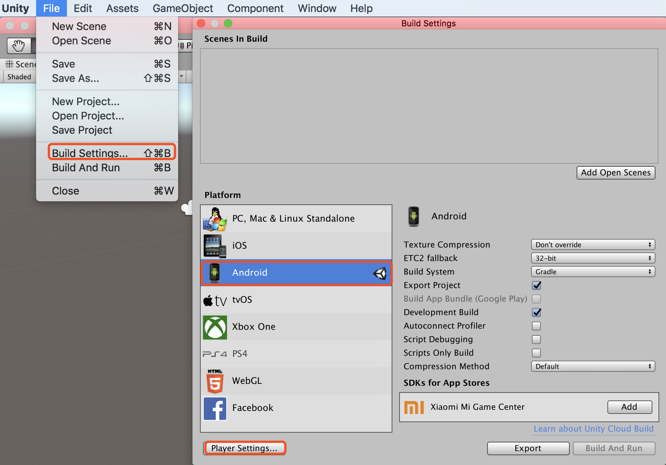The image size is (666, 465).
Task: Enable the Autoconnect Profiler checkbox
Action: 536,326
